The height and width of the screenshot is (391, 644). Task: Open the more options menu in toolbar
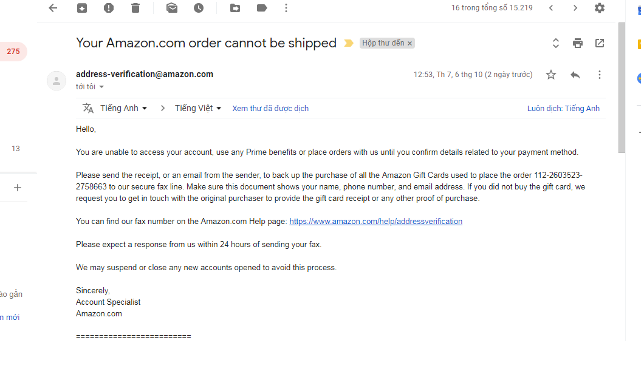coord(286,8)
